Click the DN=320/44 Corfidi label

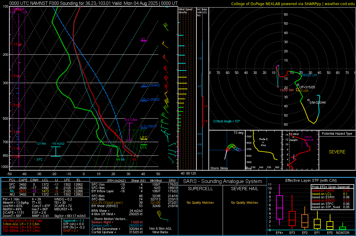317,102
